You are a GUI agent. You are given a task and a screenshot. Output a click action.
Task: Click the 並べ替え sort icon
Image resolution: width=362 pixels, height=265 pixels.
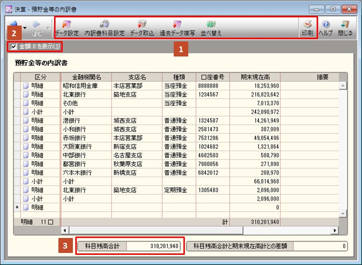[211, 28]
